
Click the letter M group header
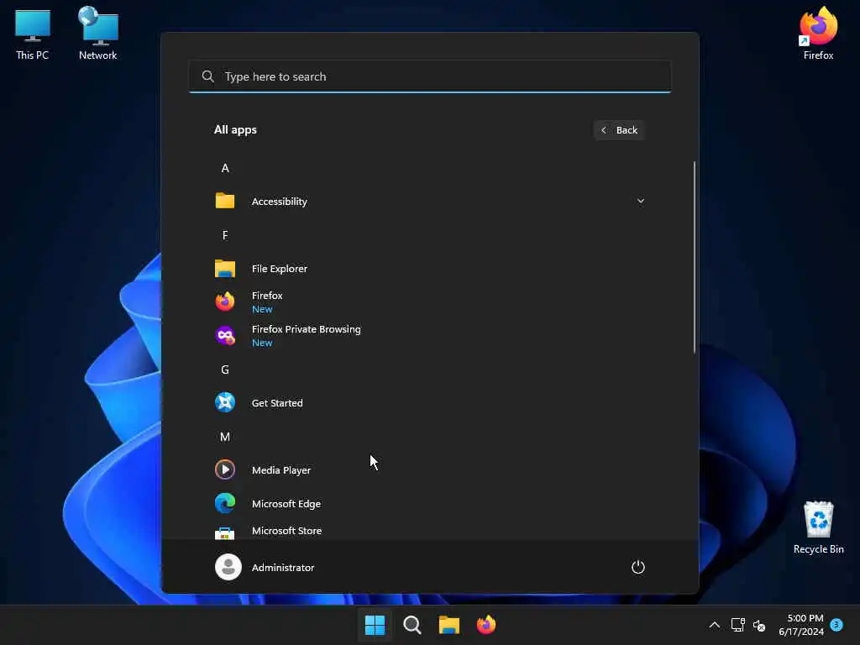point(225,437)
